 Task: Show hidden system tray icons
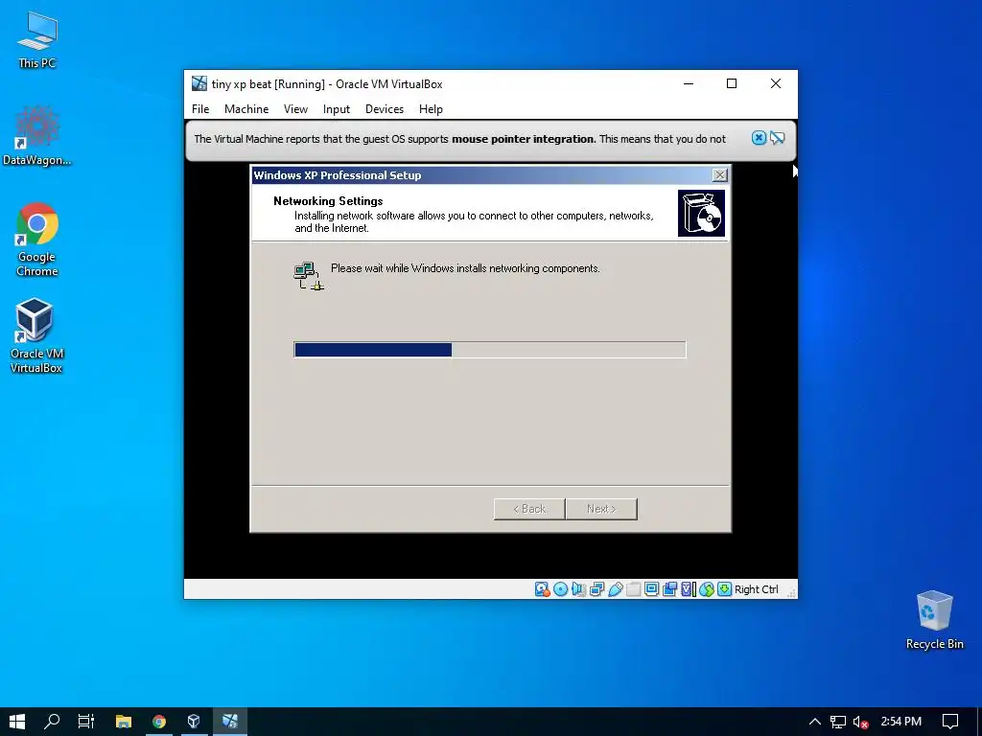[x=815, y=722]
